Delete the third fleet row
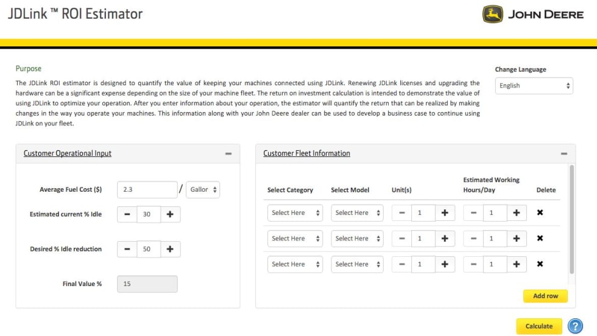The height and width of the screenshot is (336, 597). point(540,264)
